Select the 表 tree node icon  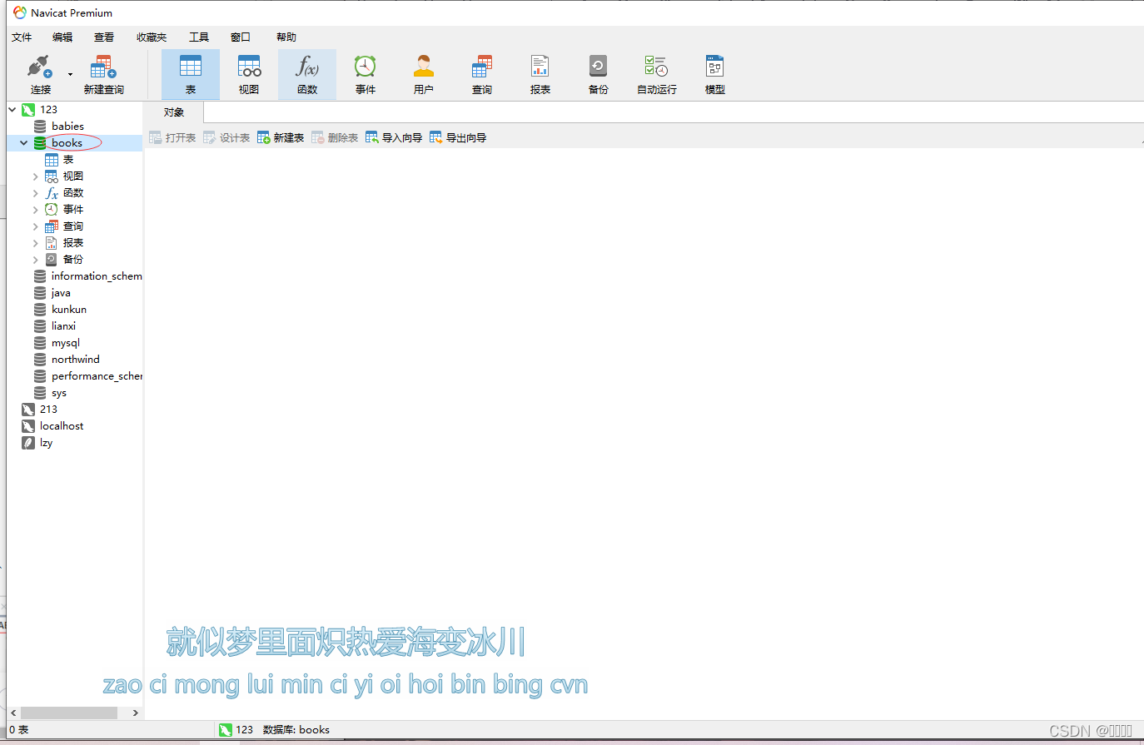click(52, 159)
